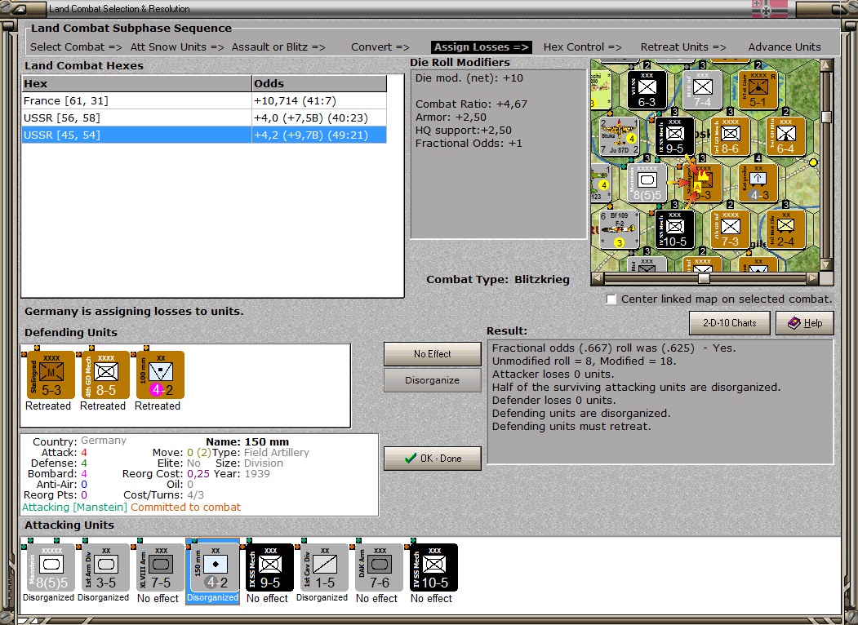
Task: Click the brown 6-4 mountain counter on map
Action: [785, 135]
